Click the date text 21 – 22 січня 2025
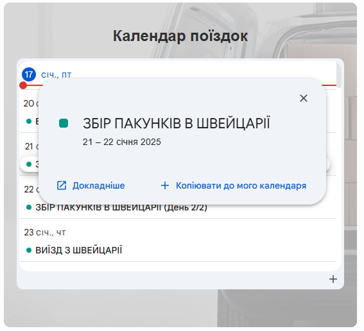Screen dimensions: 364x331 (x=121, y=142)
